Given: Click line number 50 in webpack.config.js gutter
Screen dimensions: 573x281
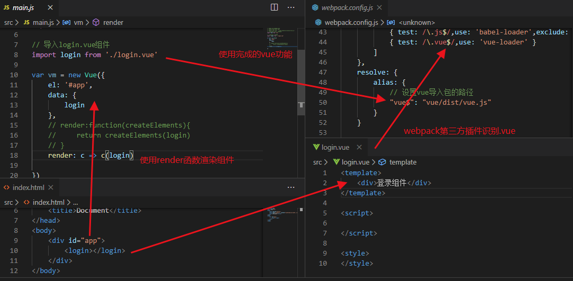Looking at the screenshot, I should pos(323,102).
